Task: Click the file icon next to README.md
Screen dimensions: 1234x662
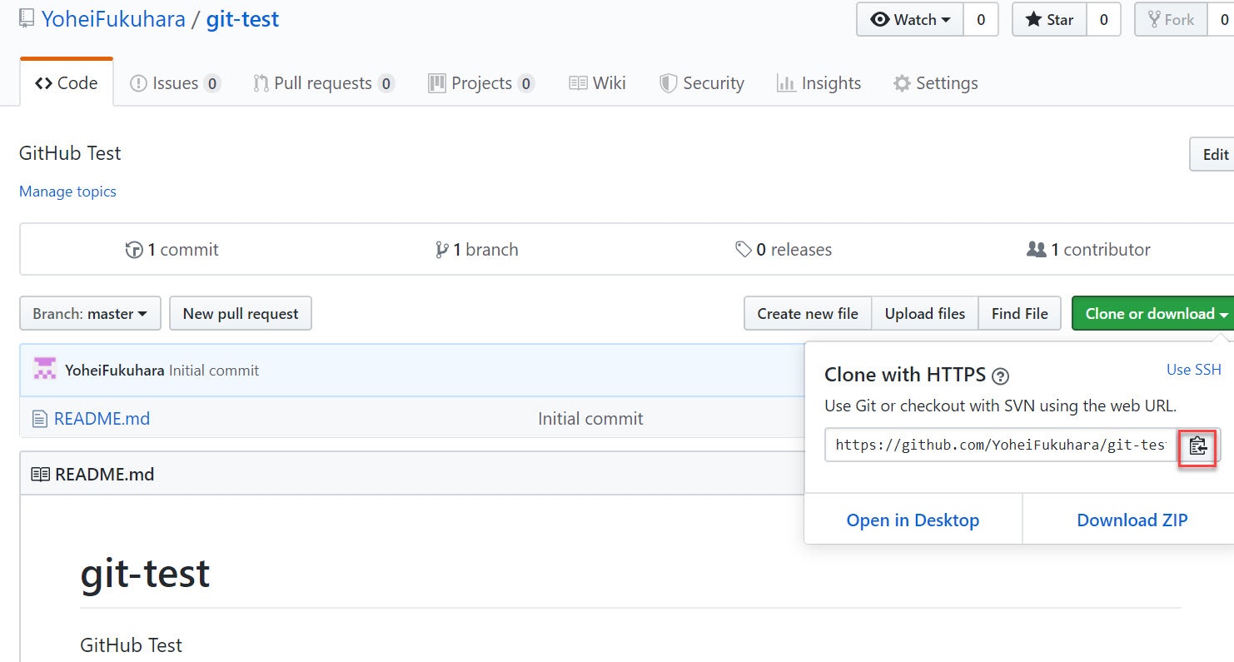Action: click(40, 418)
